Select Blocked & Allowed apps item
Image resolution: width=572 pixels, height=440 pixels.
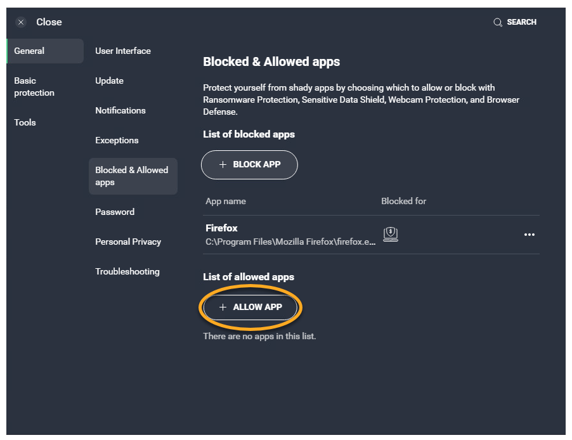click(x=132, y=176)
